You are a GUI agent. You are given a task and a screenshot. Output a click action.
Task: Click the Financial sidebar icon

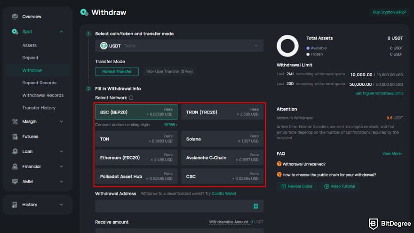[15, 167]
